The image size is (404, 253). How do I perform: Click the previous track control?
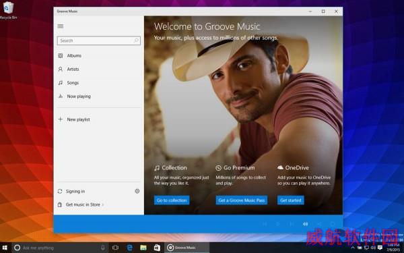click(x=265, y=224)
